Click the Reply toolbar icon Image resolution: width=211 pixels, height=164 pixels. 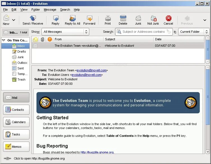tap(56, 18)
